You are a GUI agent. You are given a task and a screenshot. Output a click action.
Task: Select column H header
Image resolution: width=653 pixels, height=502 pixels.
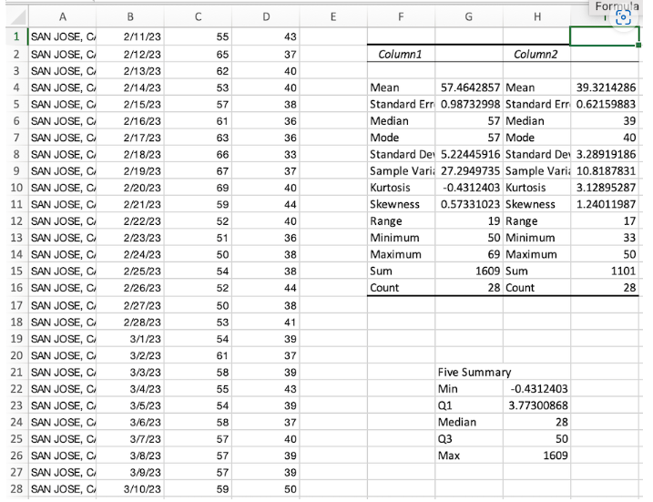536,17
